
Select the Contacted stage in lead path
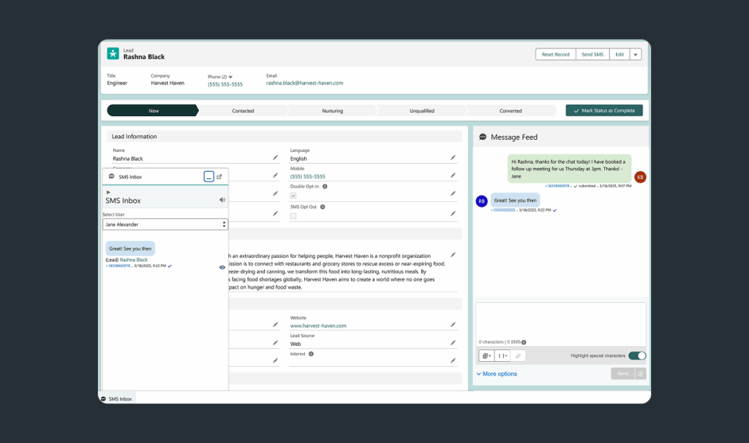pyautogui.click(x=243, y=111)
